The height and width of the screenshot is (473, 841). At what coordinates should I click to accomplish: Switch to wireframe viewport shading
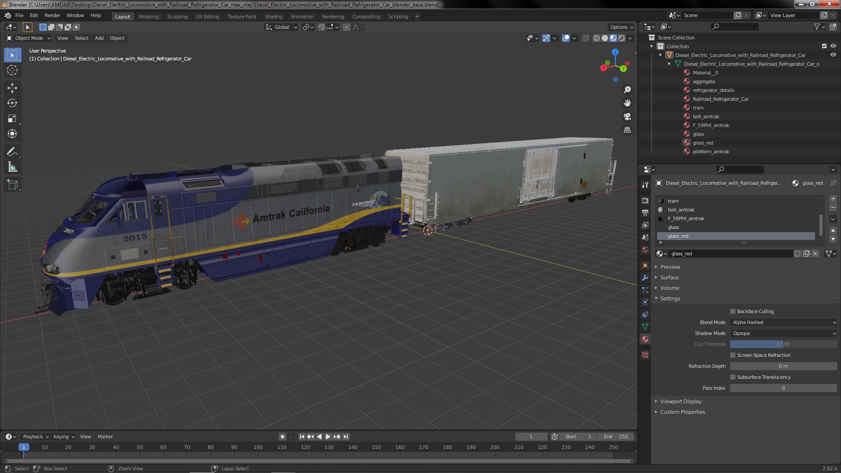(596, 38)
